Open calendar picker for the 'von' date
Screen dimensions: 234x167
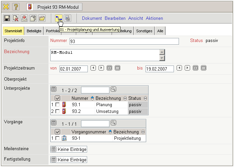pos(109,68)
